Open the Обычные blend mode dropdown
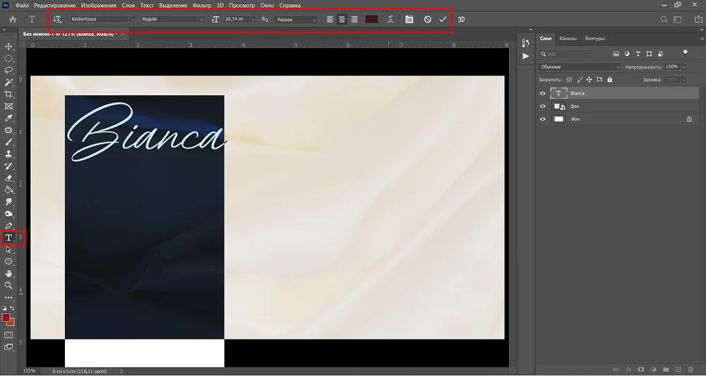Image resolution: width=706 pixels, height=376 pixels. 580,67
